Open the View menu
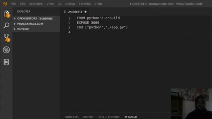This screenshot has height=119, width=212. point(50,4)
